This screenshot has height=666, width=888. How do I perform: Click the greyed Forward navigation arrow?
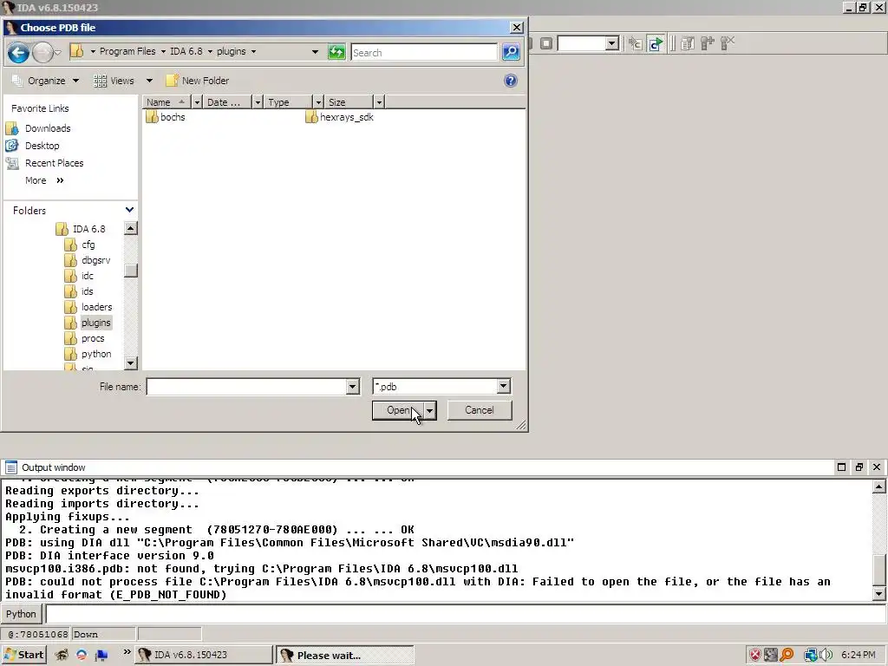[42, 53]
